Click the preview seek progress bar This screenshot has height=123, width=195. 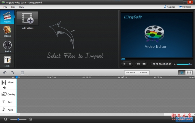[x=157, y=59]
